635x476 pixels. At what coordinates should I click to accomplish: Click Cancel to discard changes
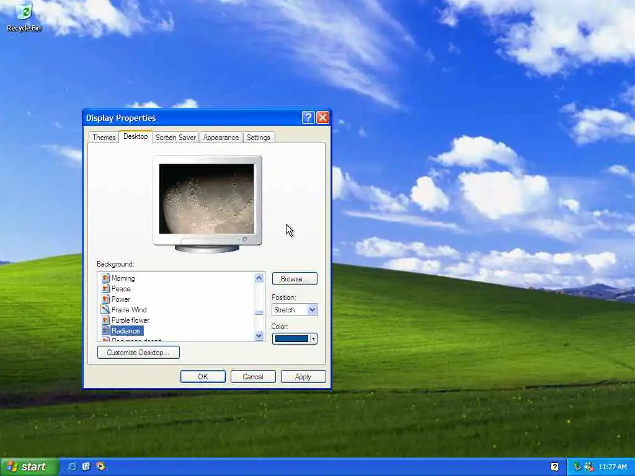tap(253, 376)
